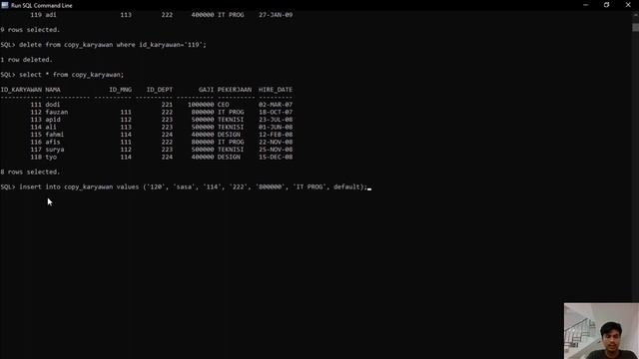
Task: Click the name 'tyo' in row 118
Action: (51, 158)
